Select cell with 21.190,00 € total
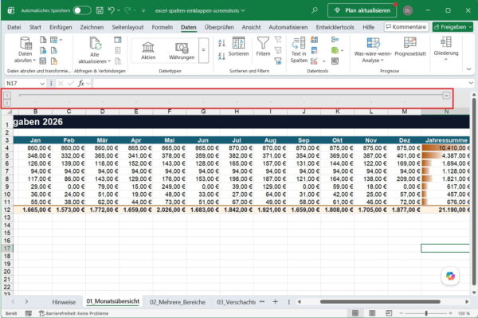Image resolution: width=478 pixels, height=318 pixels. point(445,210)
